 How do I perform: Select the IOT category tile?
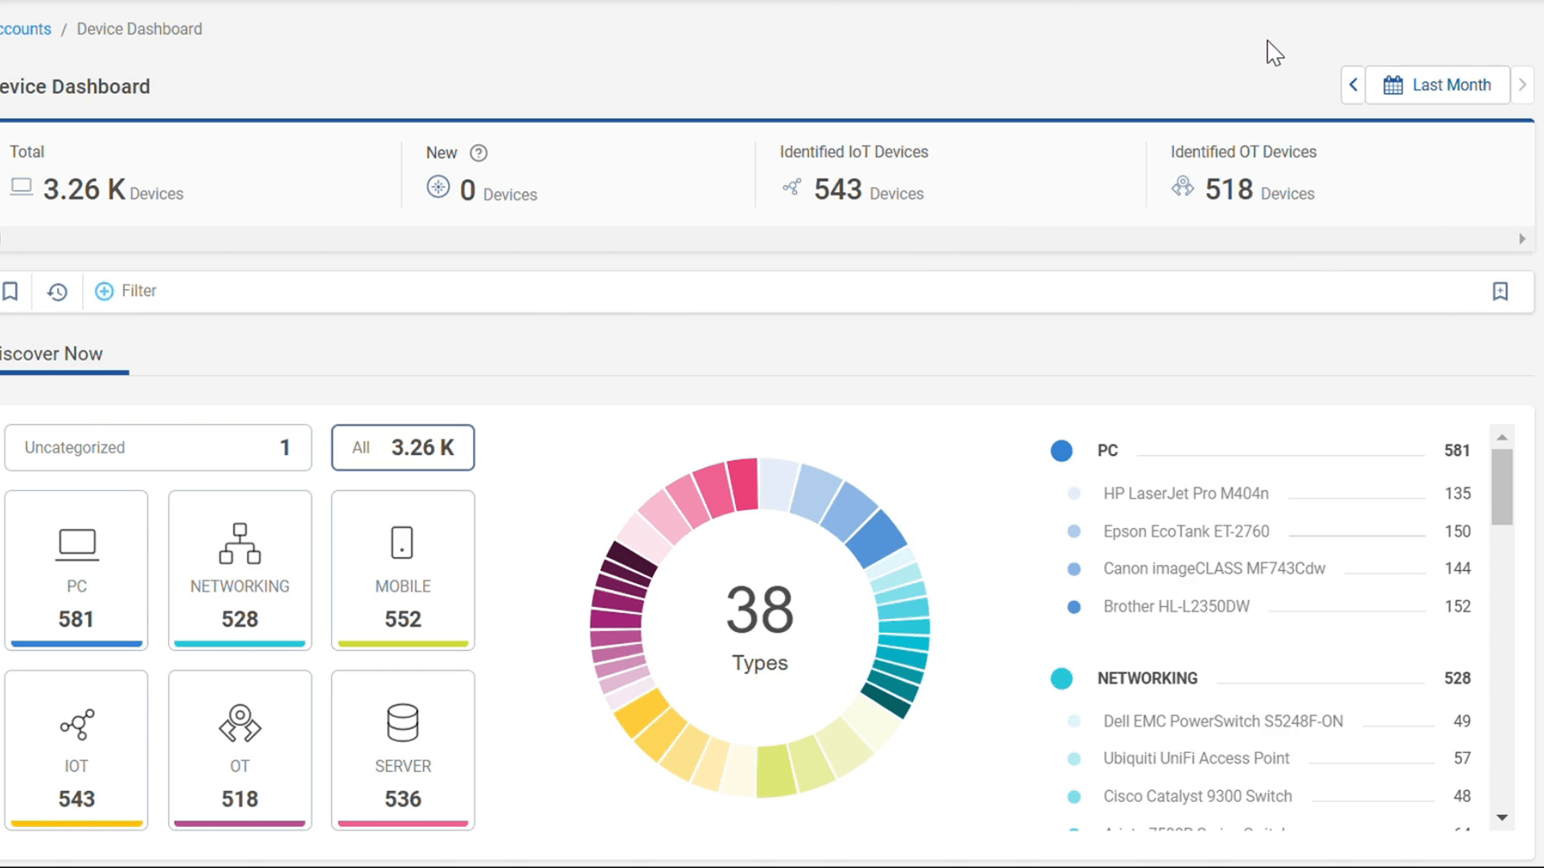click(x=76, y=749)
